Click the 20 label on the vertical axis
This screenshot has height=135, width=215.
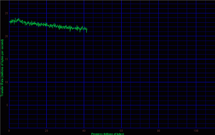tap(7, 36)
